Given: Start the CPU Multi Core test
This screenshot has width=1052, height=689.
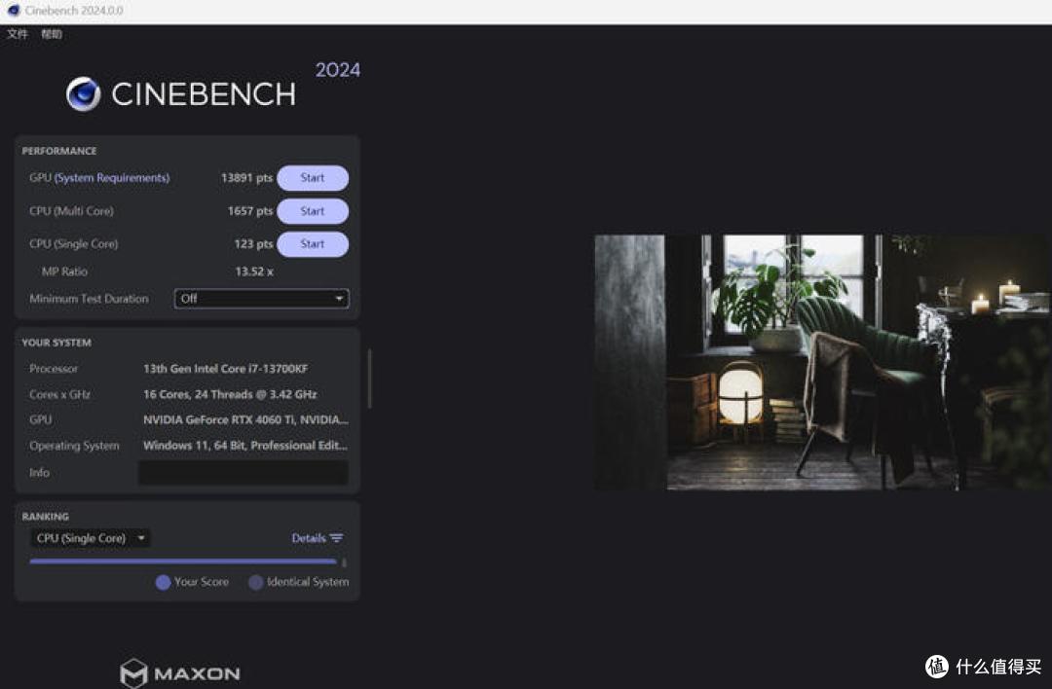Looking at the screenshot, I should [x=313, y=211].
